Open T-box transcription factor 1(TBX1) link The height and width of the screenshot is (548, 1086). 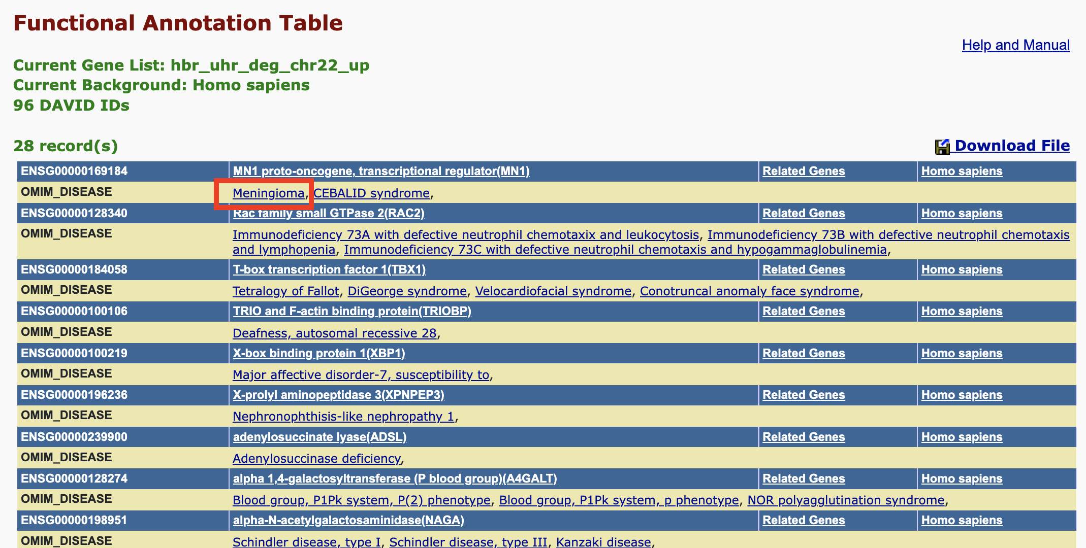[x=329, y=270]
